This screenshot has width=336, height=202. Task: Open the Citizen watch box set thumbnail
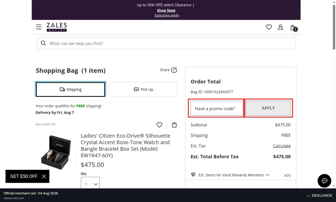[56, 152]
